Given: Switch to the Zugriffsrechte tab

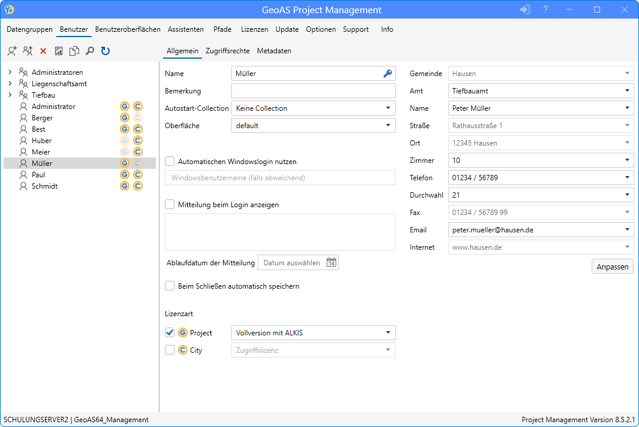Looking at the screenshot, I should click(227, 51).
